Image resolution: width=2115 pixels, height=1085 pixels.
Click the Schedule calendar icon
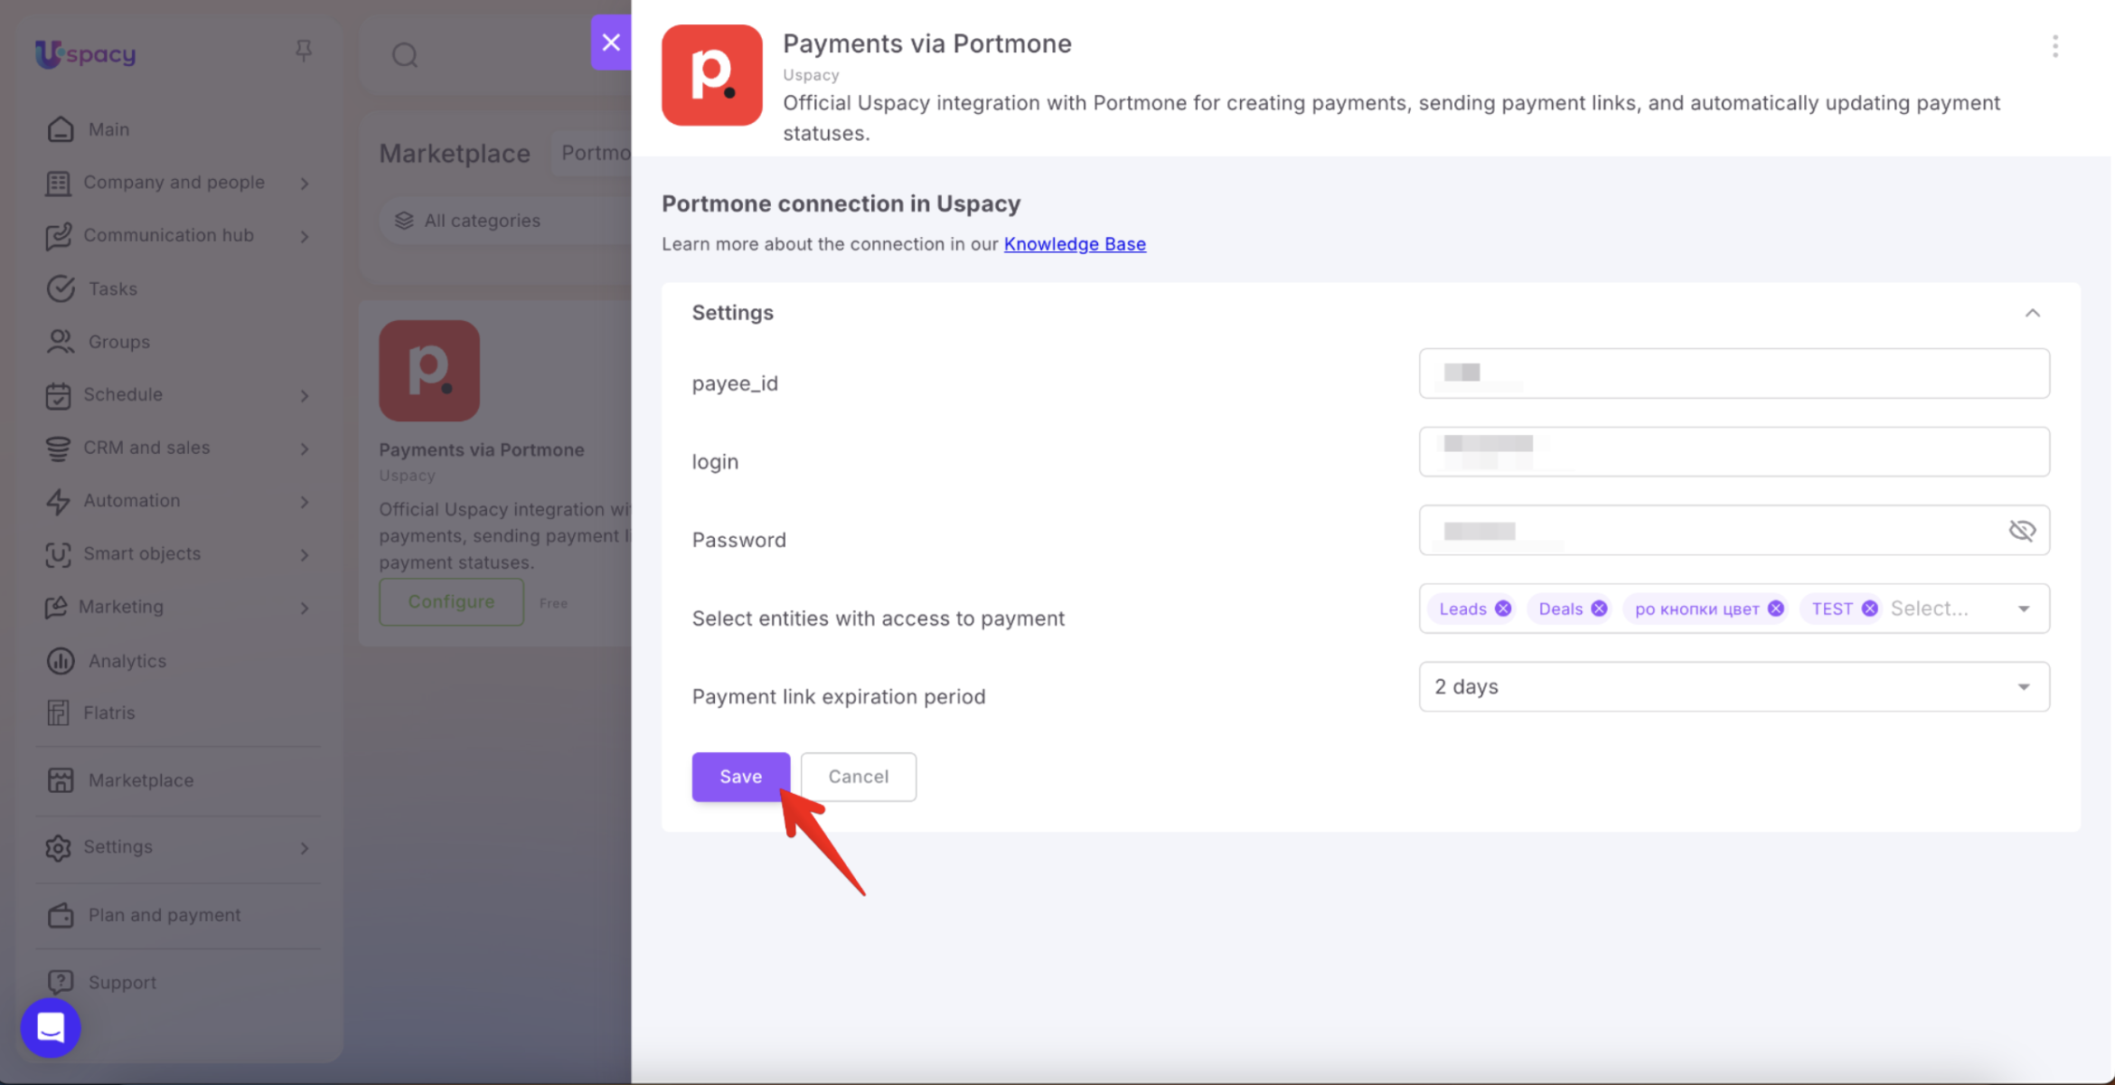[x=58, y=395]
